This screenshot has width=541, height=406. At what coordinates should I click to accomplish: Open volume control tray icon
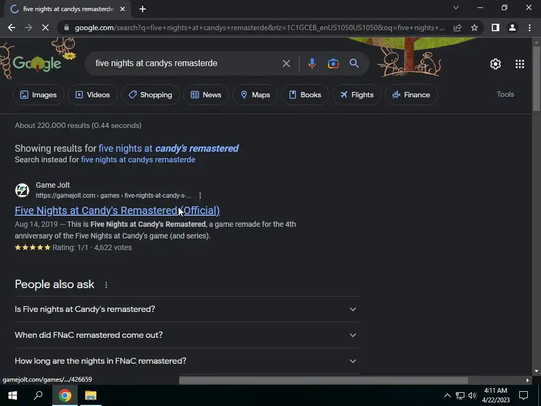(x=472, y=395)
